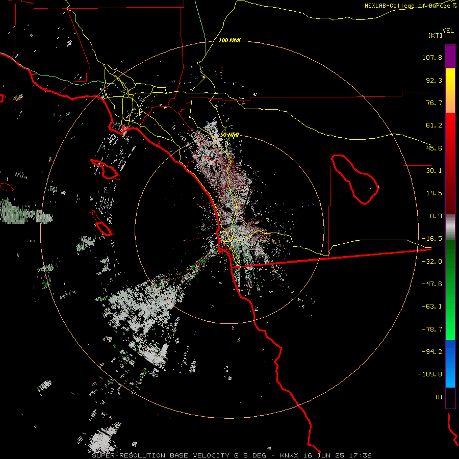The image size is (459, 459).
Task: Click the yellow segment of color bar
Action: [450, 91]
